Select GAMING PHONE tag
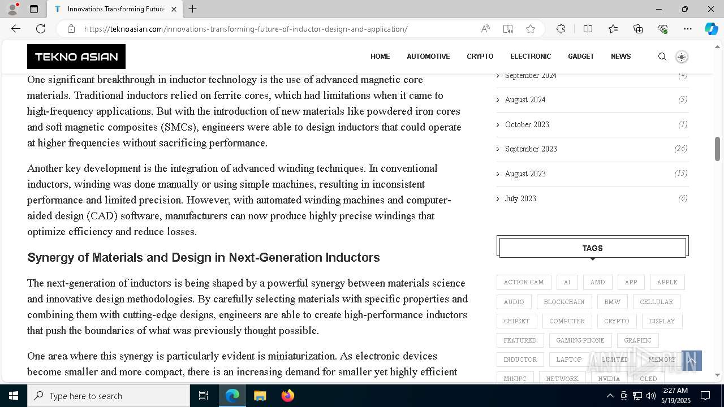This screenshot has height=407, width=724. pos(580,340)
